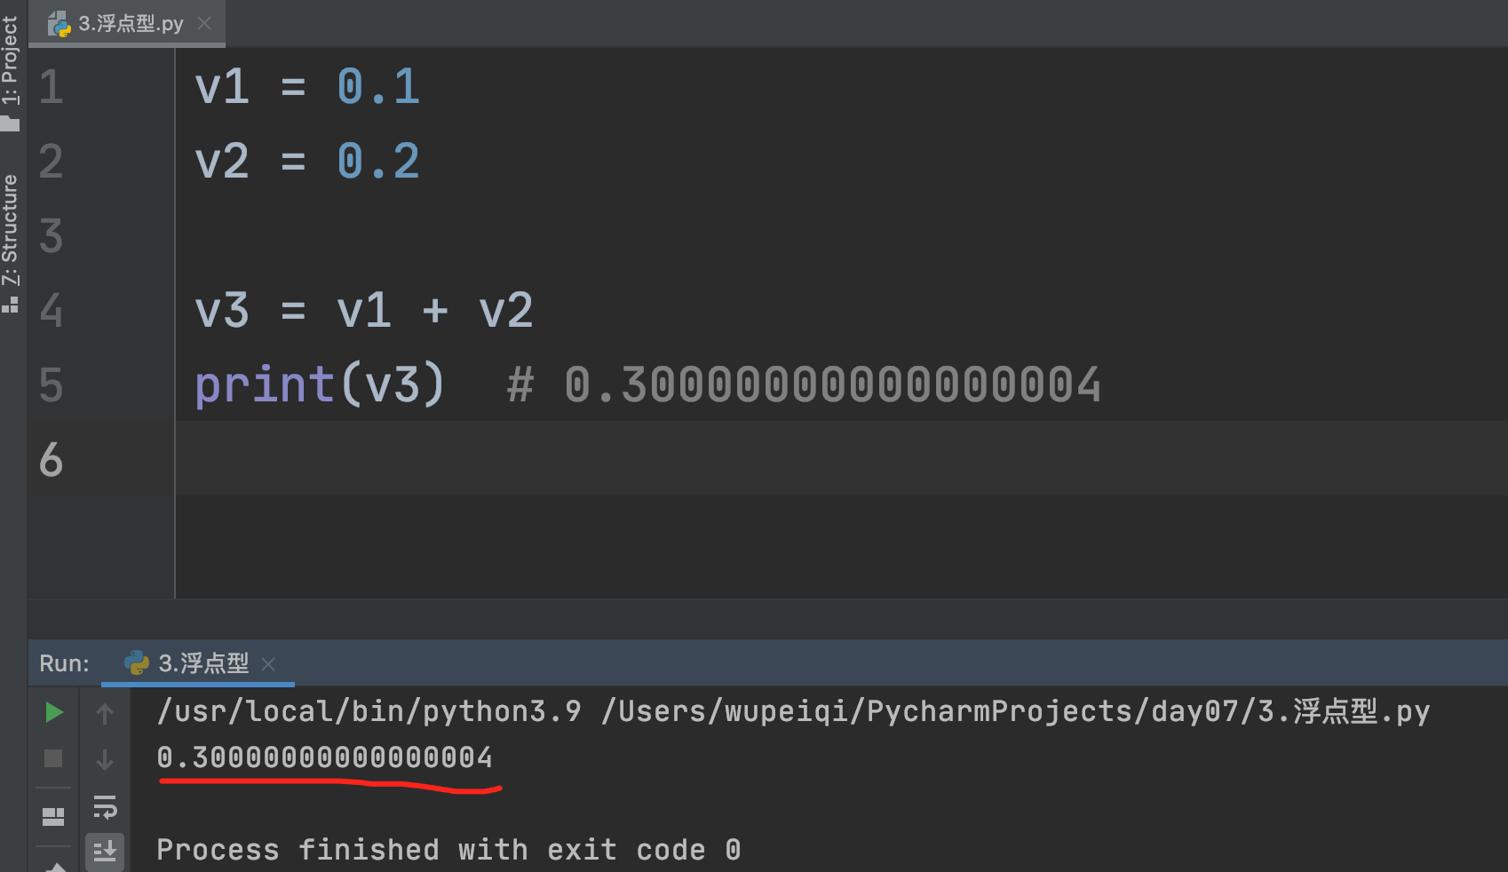The image size is (1508, 872).
Task: Click the print keyword on line 5
Action: (264, 384)
